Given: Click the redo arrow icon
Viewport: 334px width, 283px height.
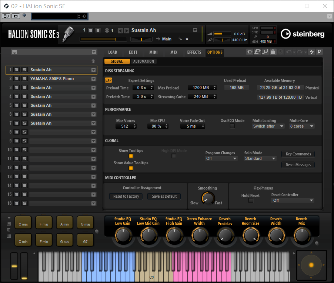Looking at the screenshot, I should (x=300, y=52).
